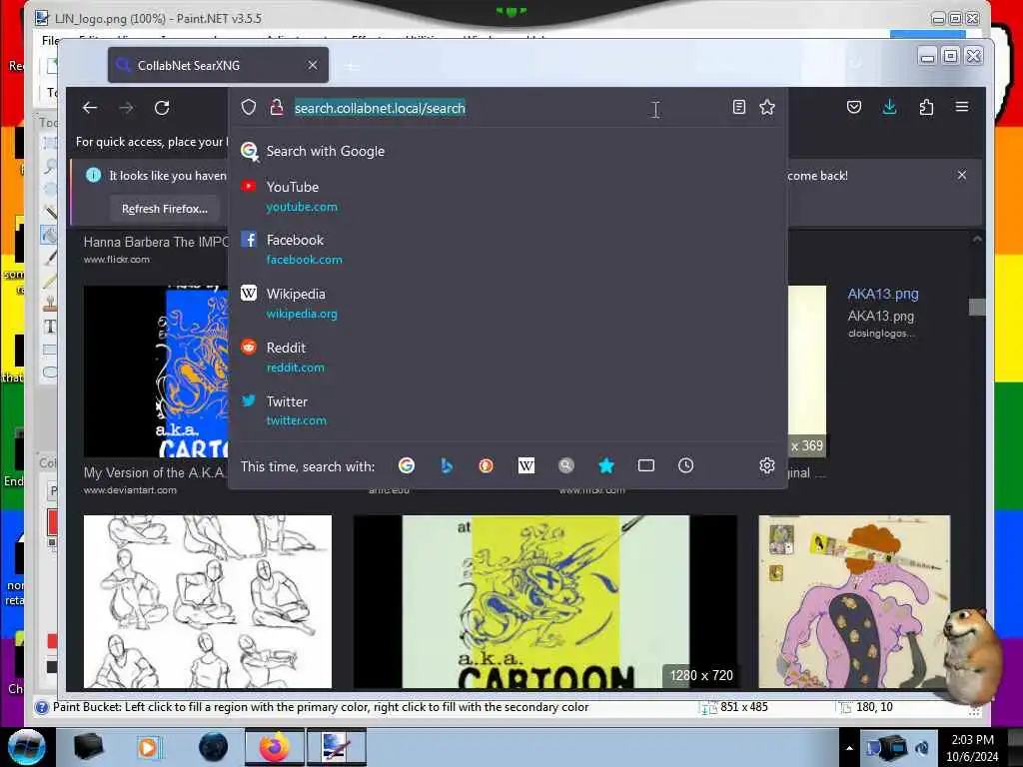Toggle reader view icon in address bar
The height and width of the screenshot is (767, 1023).
point(738,107)
